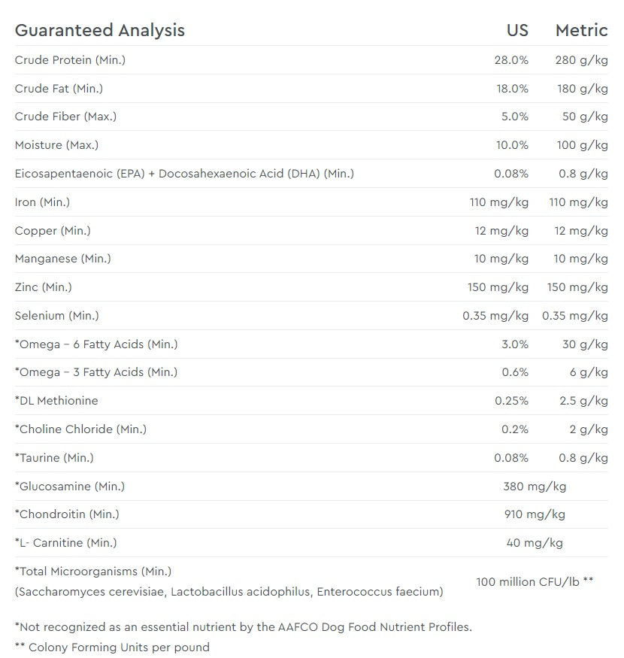The width and height of the screenshot is (624, 658).
Task: Click the AAFCO essential nutrient footnote
Action: pos(244,626)
